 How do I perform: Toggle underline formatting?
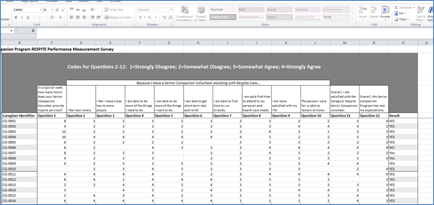tap(28, 17)
